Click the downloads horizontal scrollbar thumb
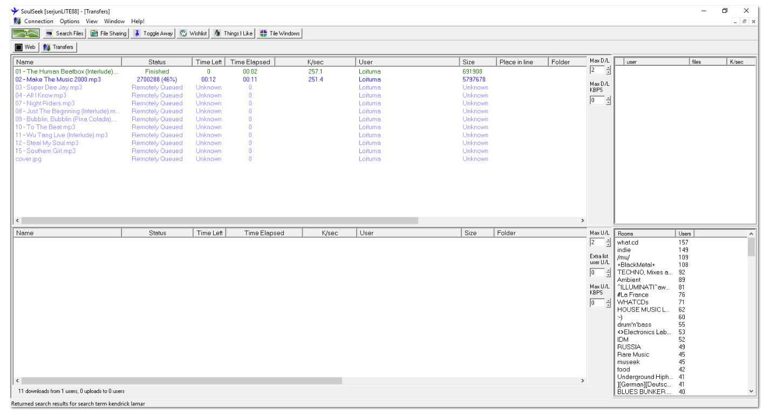Image resolution: width=771 pixels, height=414 pixels. coord(220,220)
